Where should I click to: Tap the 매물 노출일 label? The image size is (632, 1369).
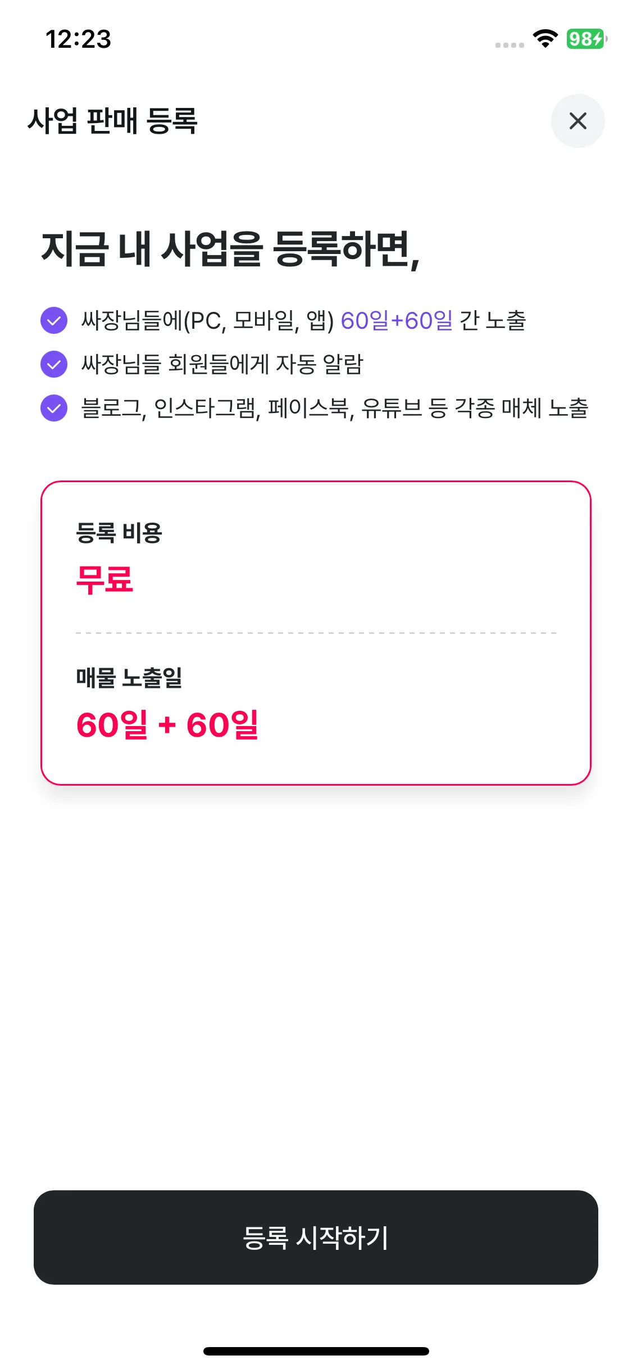pyautogui.click(x=129, y=678)
